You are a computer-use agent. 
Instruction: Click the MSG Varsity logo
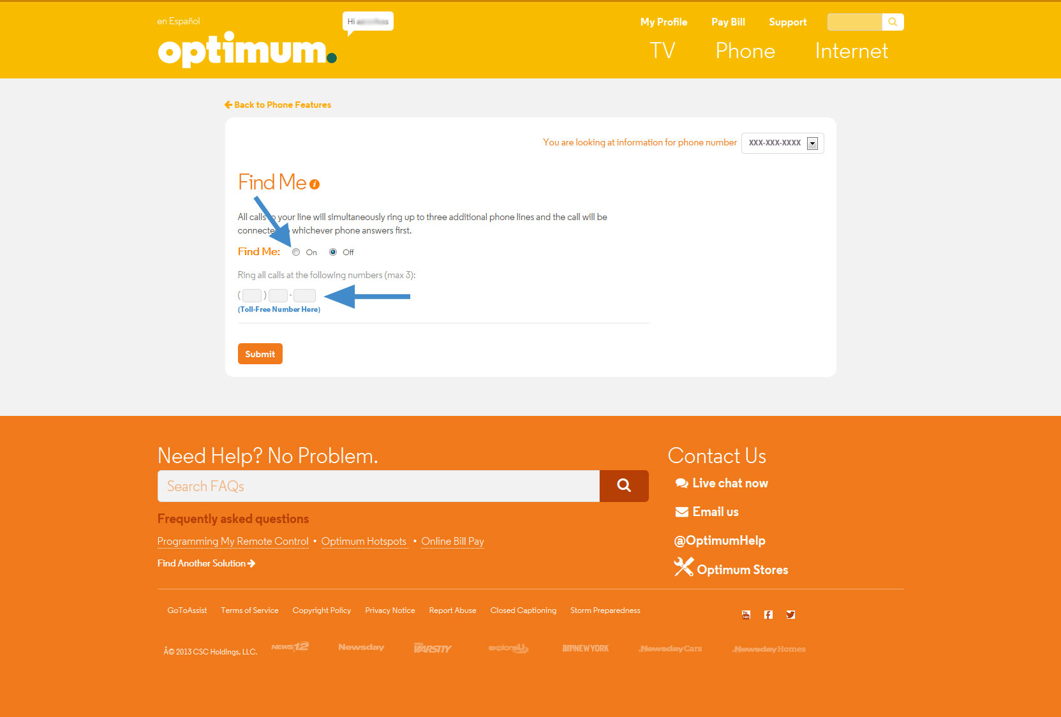[433, 648]
